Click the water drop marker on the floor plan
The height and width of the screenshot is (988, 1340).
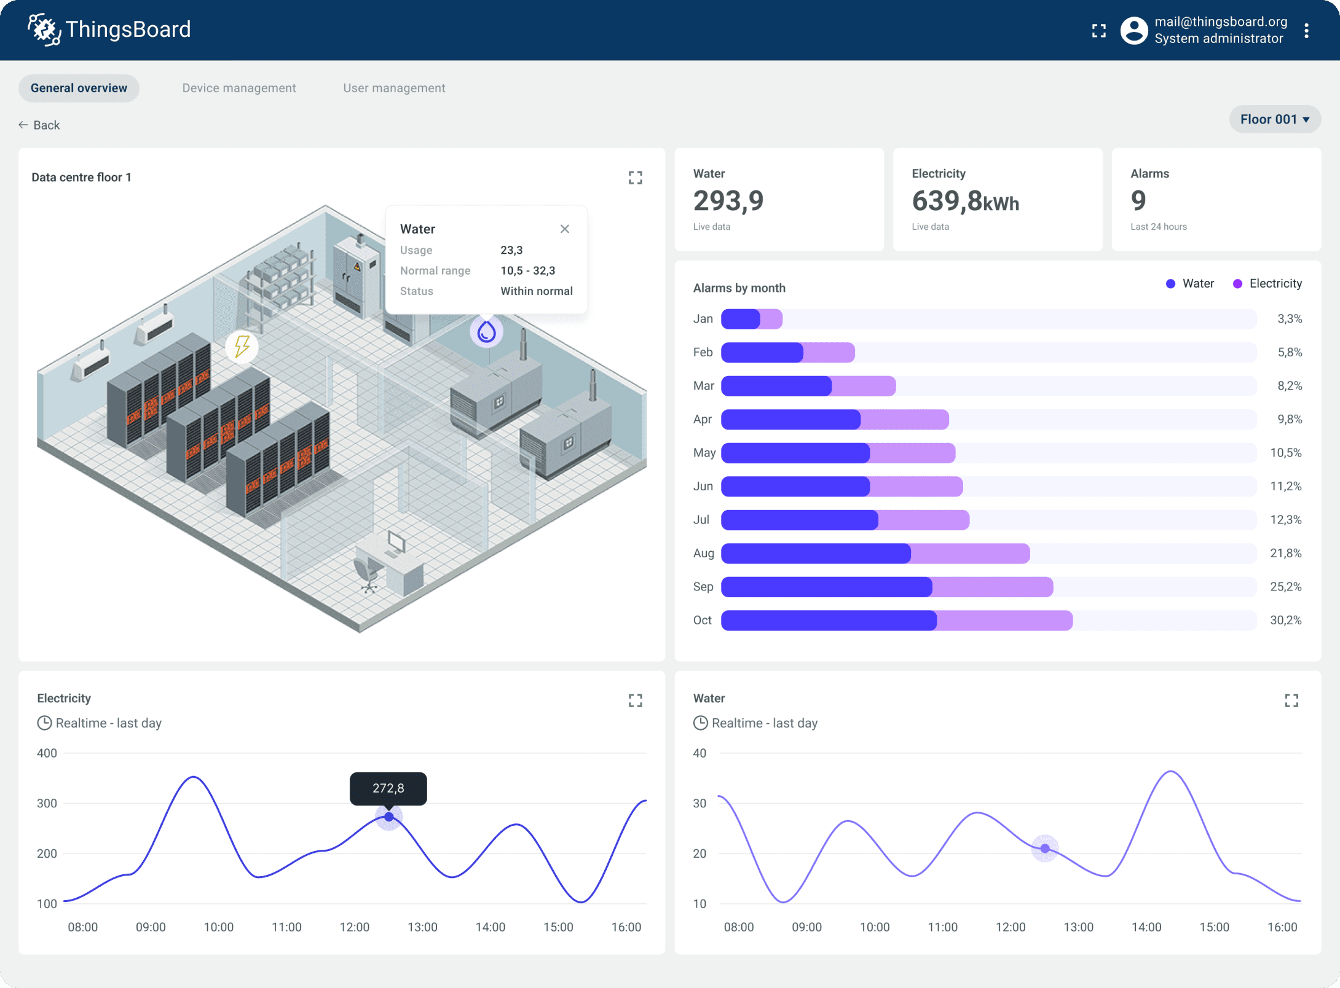coord(486,331)
